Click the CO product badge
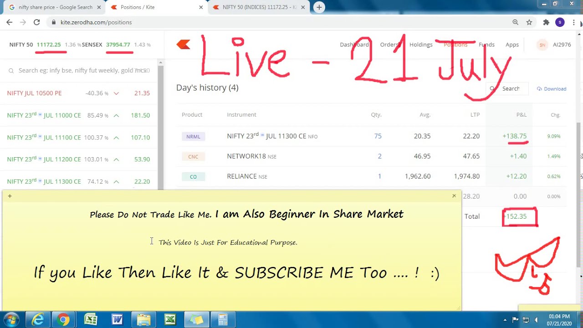This screenshot has width=583, height=328. [193, 176]
